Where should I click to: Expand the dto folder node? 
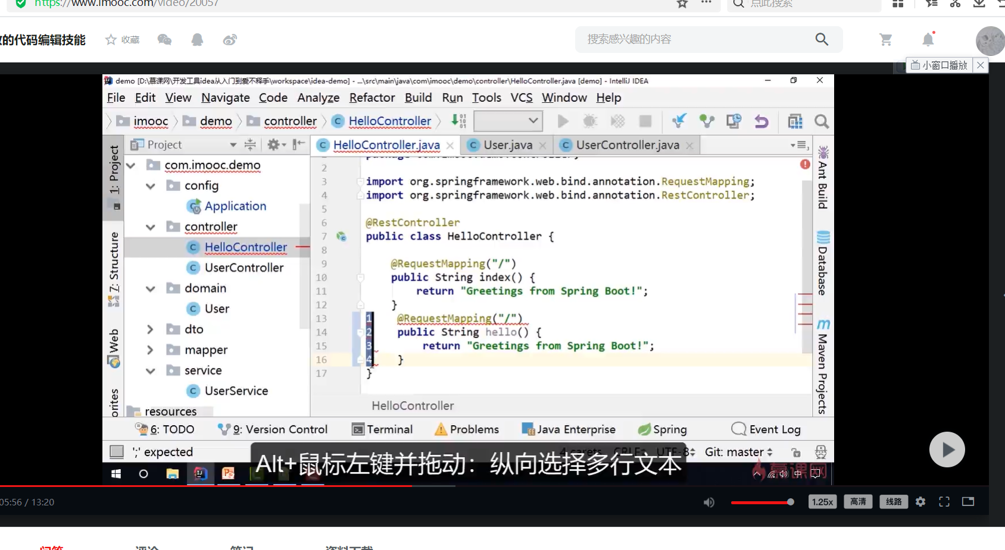(x=150, y=329)
